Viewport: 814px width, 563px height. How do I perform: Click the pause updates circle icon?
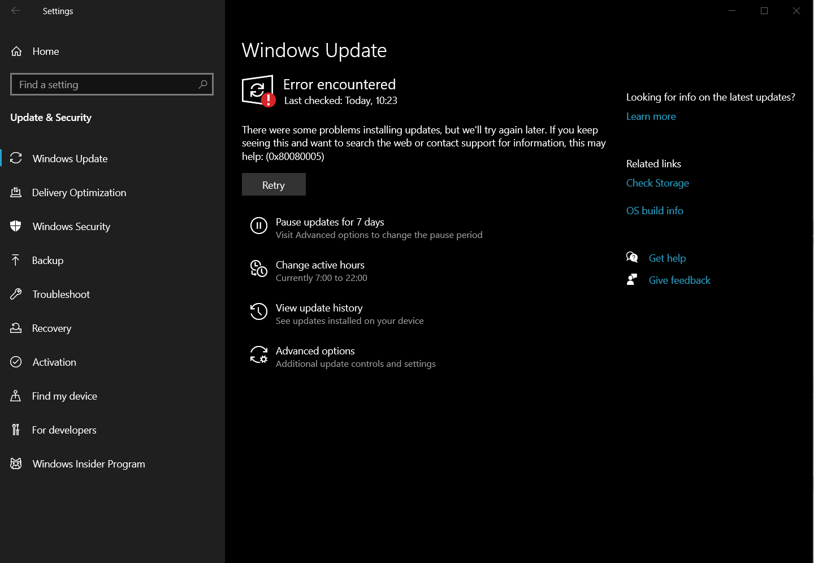click(x=259, y=226)
